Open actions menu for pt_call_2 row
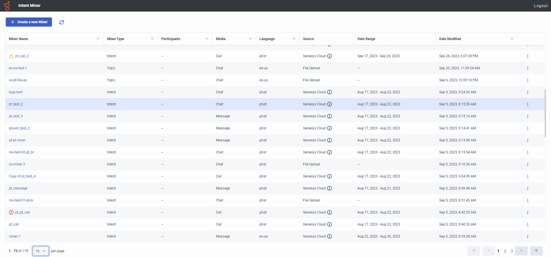 [527, 56]
